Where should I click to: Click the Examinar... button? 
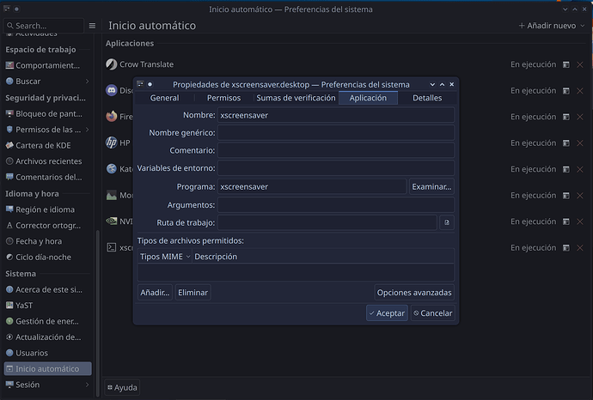click(431, 186)
